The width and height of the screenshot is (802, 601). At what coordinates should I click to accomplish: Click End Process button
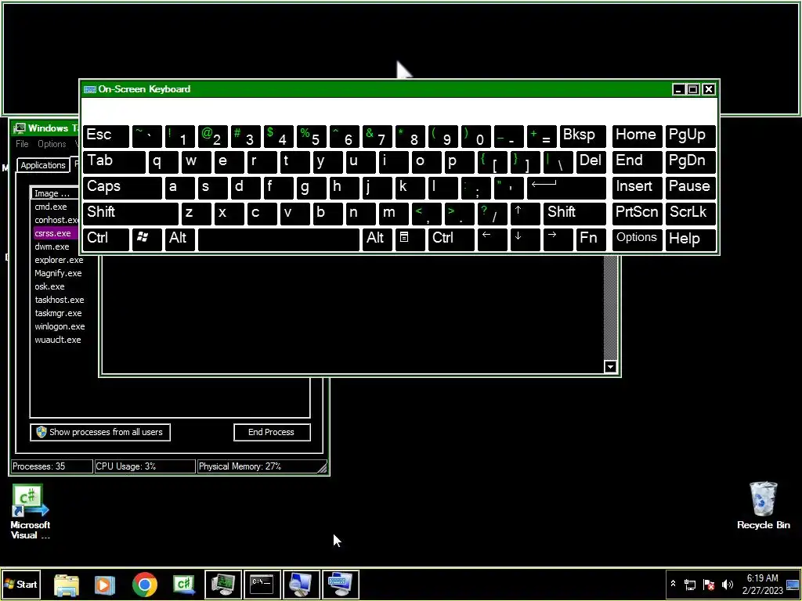272,432
